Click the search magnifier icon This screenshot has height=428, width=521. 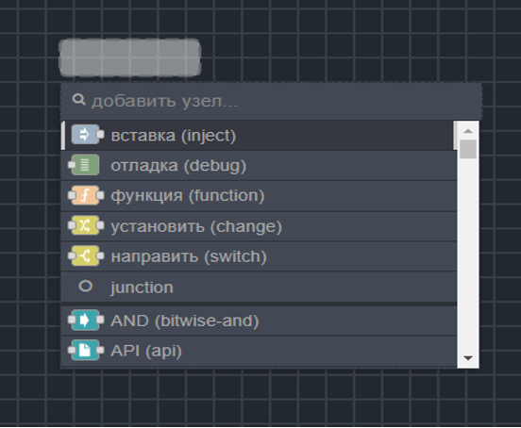pyautogui.click(x=78, y=100)
